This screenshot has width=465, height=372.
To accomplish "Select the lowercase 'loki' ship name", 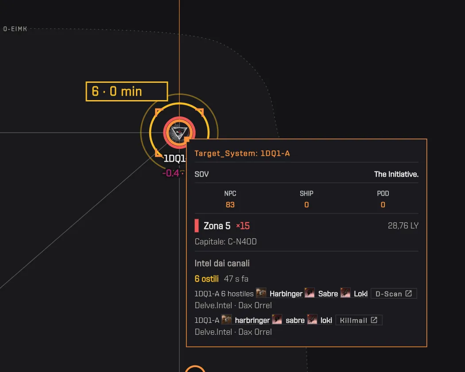I will tap(326, 321).
